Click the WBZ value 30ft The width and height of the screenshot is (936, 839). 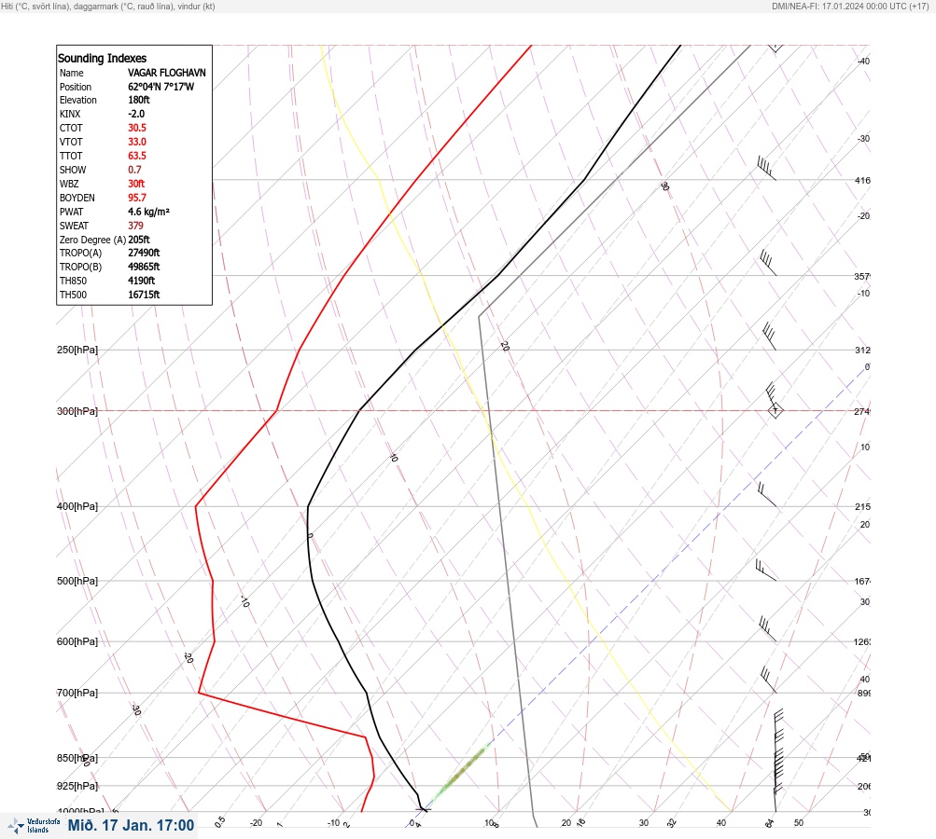(136, 184)
